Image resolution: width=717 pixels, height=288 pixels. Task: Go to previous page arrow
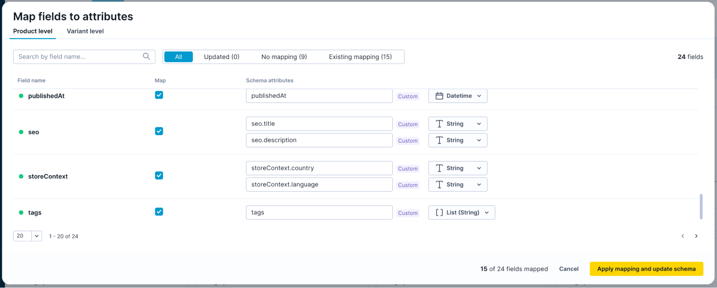click(x=683, y=236)
